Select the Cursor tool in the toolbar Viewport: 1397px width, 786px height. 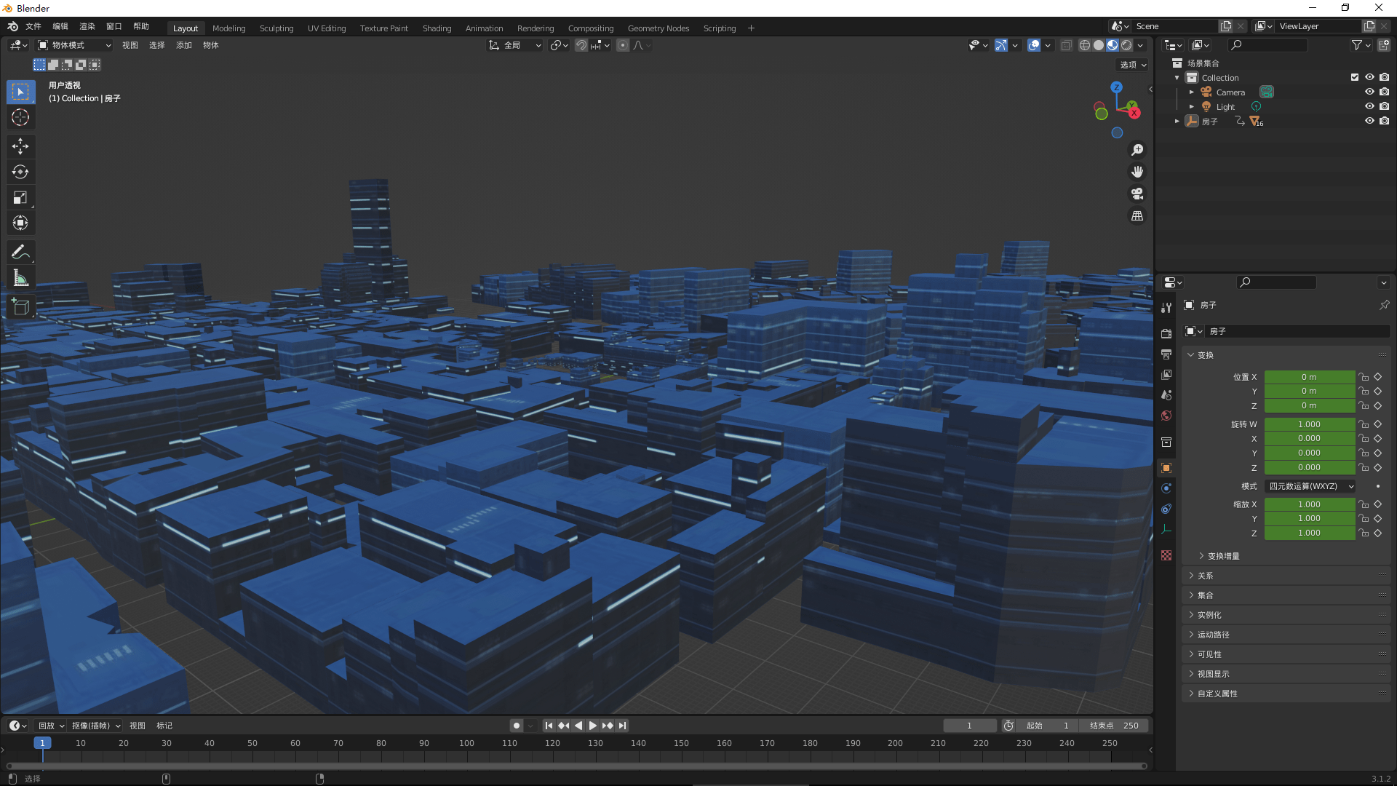[x=20, y=117]
